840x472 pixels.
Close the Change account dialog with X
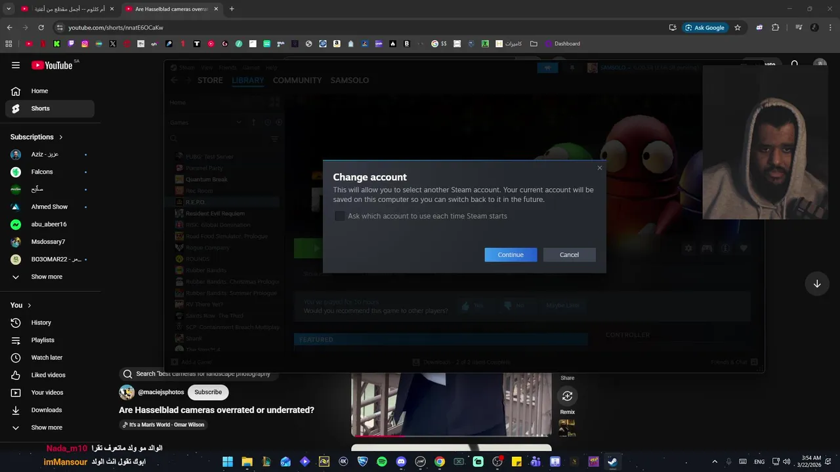pos(599,168)
